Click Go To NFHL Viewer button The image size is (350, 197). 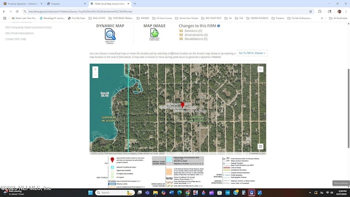(252, 53)
